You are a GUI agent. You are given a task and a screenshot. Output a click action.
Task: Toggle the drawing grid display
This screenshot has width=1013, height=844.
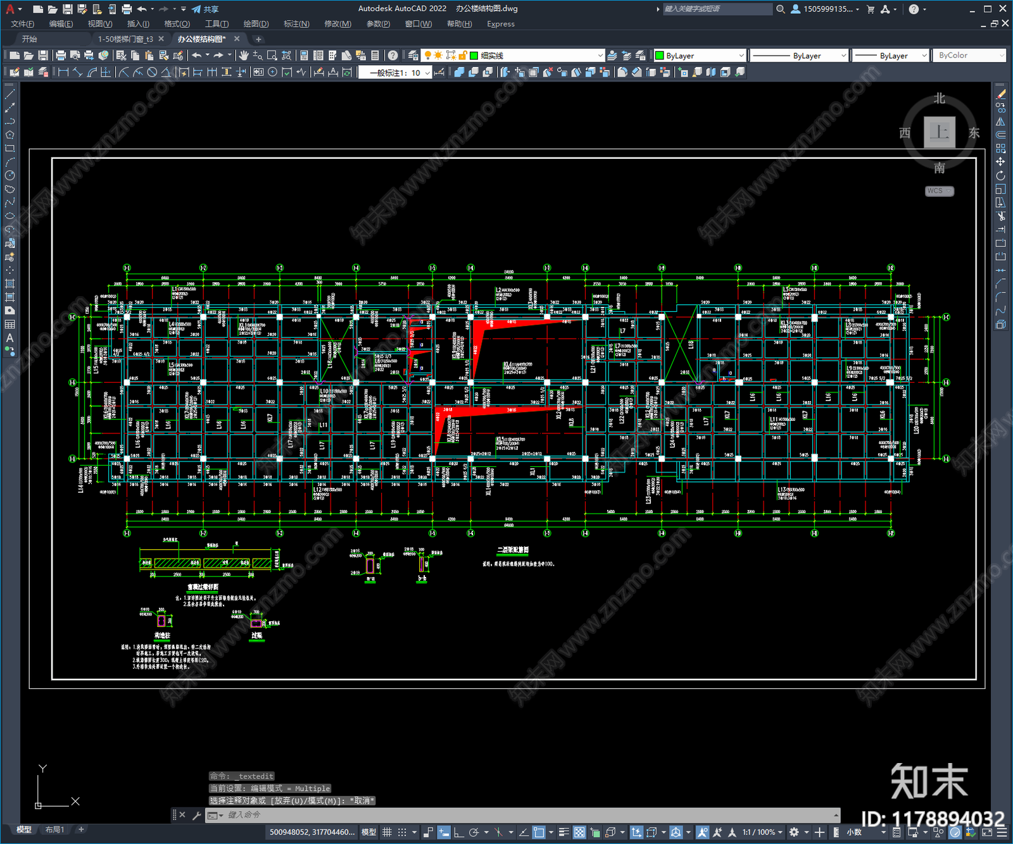click(x=387, y=832)
